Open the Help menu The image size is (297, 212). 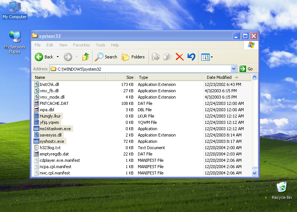click(x=115, y=45)
